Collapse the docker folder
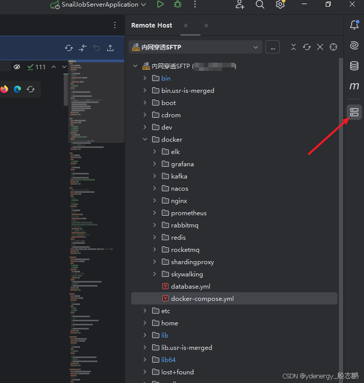This screenshot has height=383, width=364. coord(145,140)
